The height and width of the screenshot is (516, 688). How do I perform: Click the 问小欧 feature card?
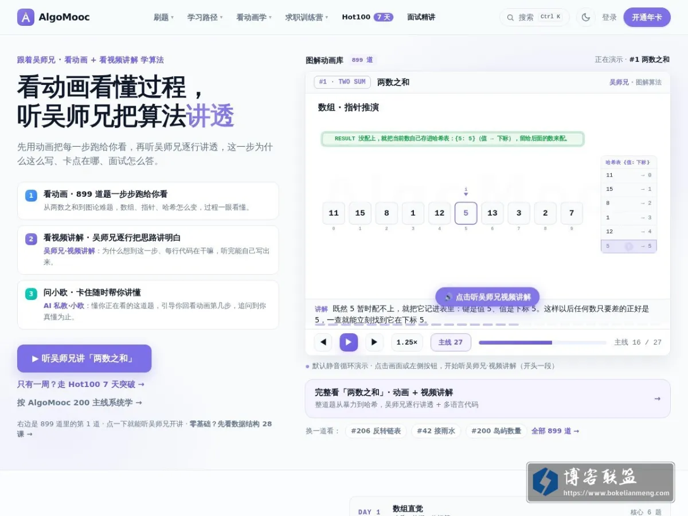148,304
